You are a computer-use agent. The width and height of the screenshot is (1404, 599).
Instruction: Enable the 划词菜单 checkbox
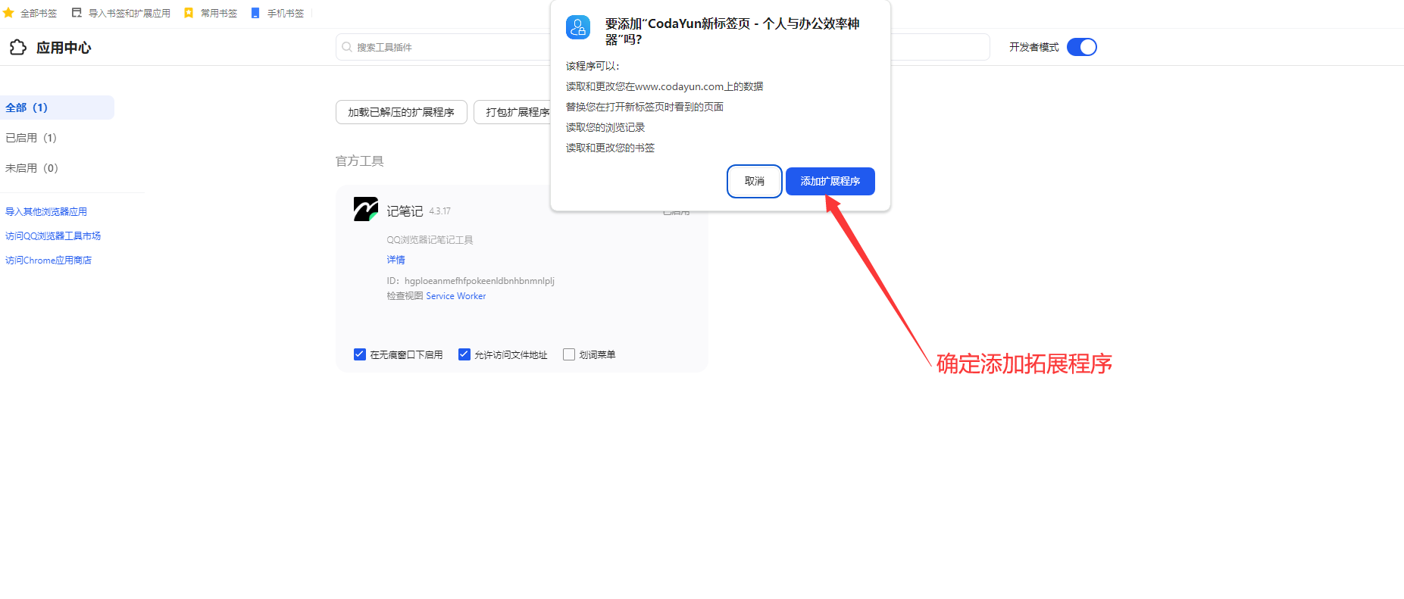[569, 354]
